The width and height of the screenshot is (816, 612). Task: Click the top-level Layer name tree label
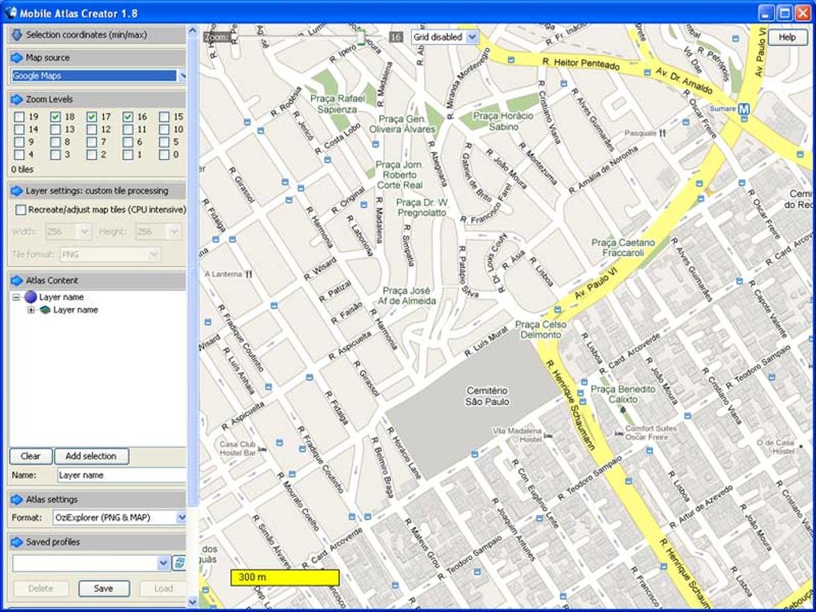point(62,297)
